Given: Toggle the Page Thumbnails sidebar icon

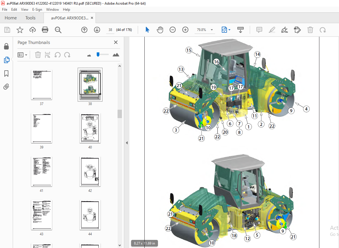Looking at the screenshot, I should click(6, 60).
